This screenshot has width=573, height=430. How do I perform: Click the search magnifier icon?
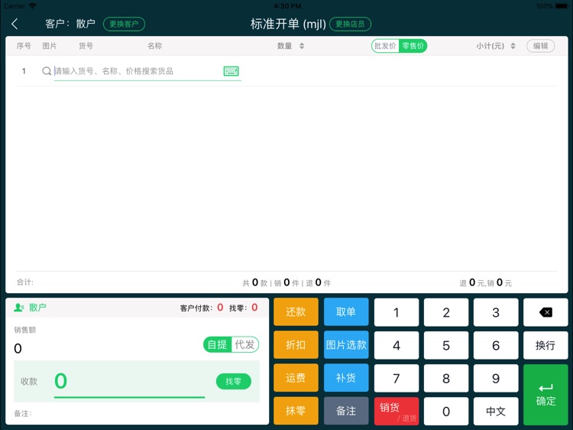(x=47, y=71)
